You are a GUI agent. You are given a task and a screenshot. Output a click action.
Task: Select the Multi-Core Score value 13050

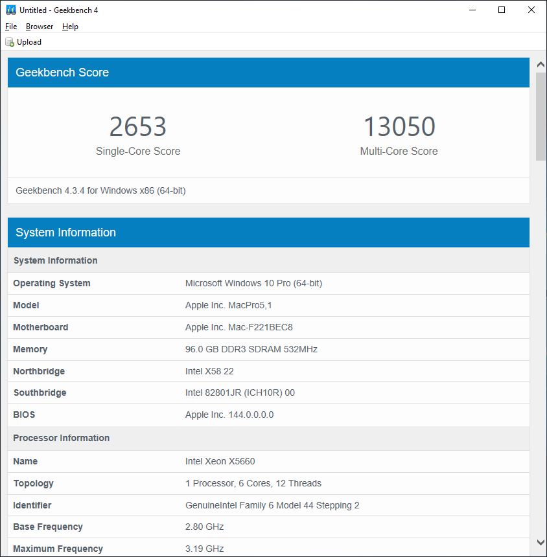coord(399,127)
